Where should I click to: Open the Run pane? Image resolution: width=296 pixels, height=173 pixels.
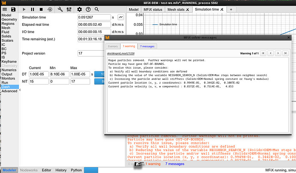(5, 82)
